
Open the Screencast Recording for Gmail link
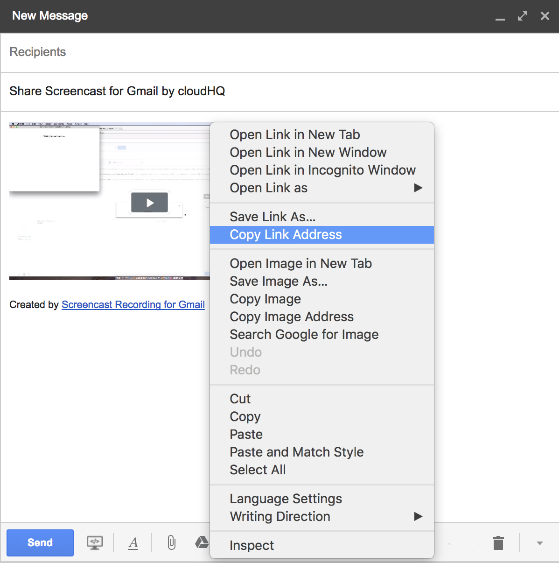133,304
